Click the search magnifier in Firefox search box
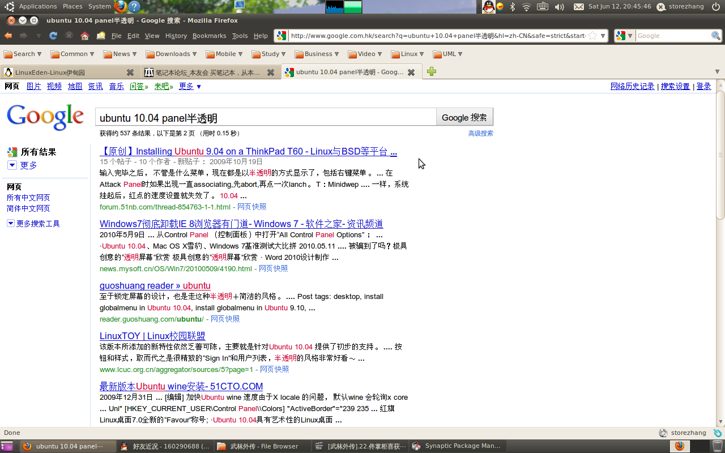 716,36
